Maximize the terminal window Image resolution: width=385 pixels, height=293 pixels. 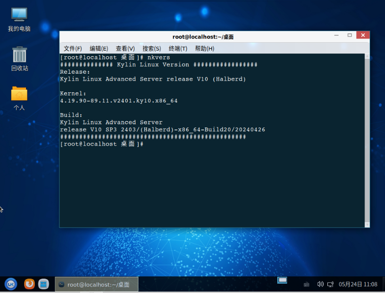point(350,35)
